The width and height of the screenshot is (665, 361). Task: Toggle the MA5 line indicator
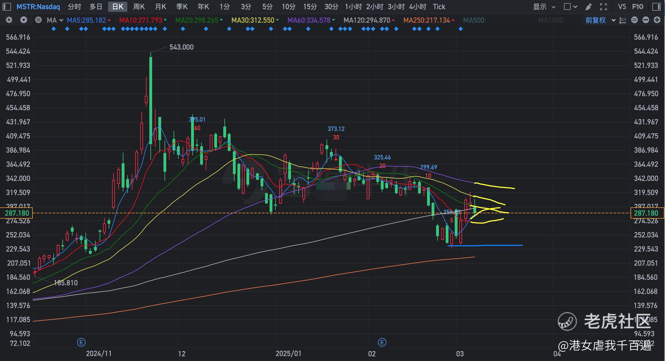(89, 20)
